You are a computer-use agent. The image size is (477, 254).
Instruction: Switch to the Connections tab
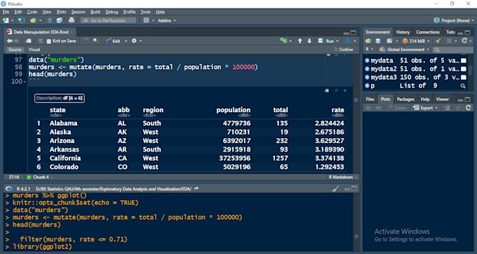pos(428,32)
